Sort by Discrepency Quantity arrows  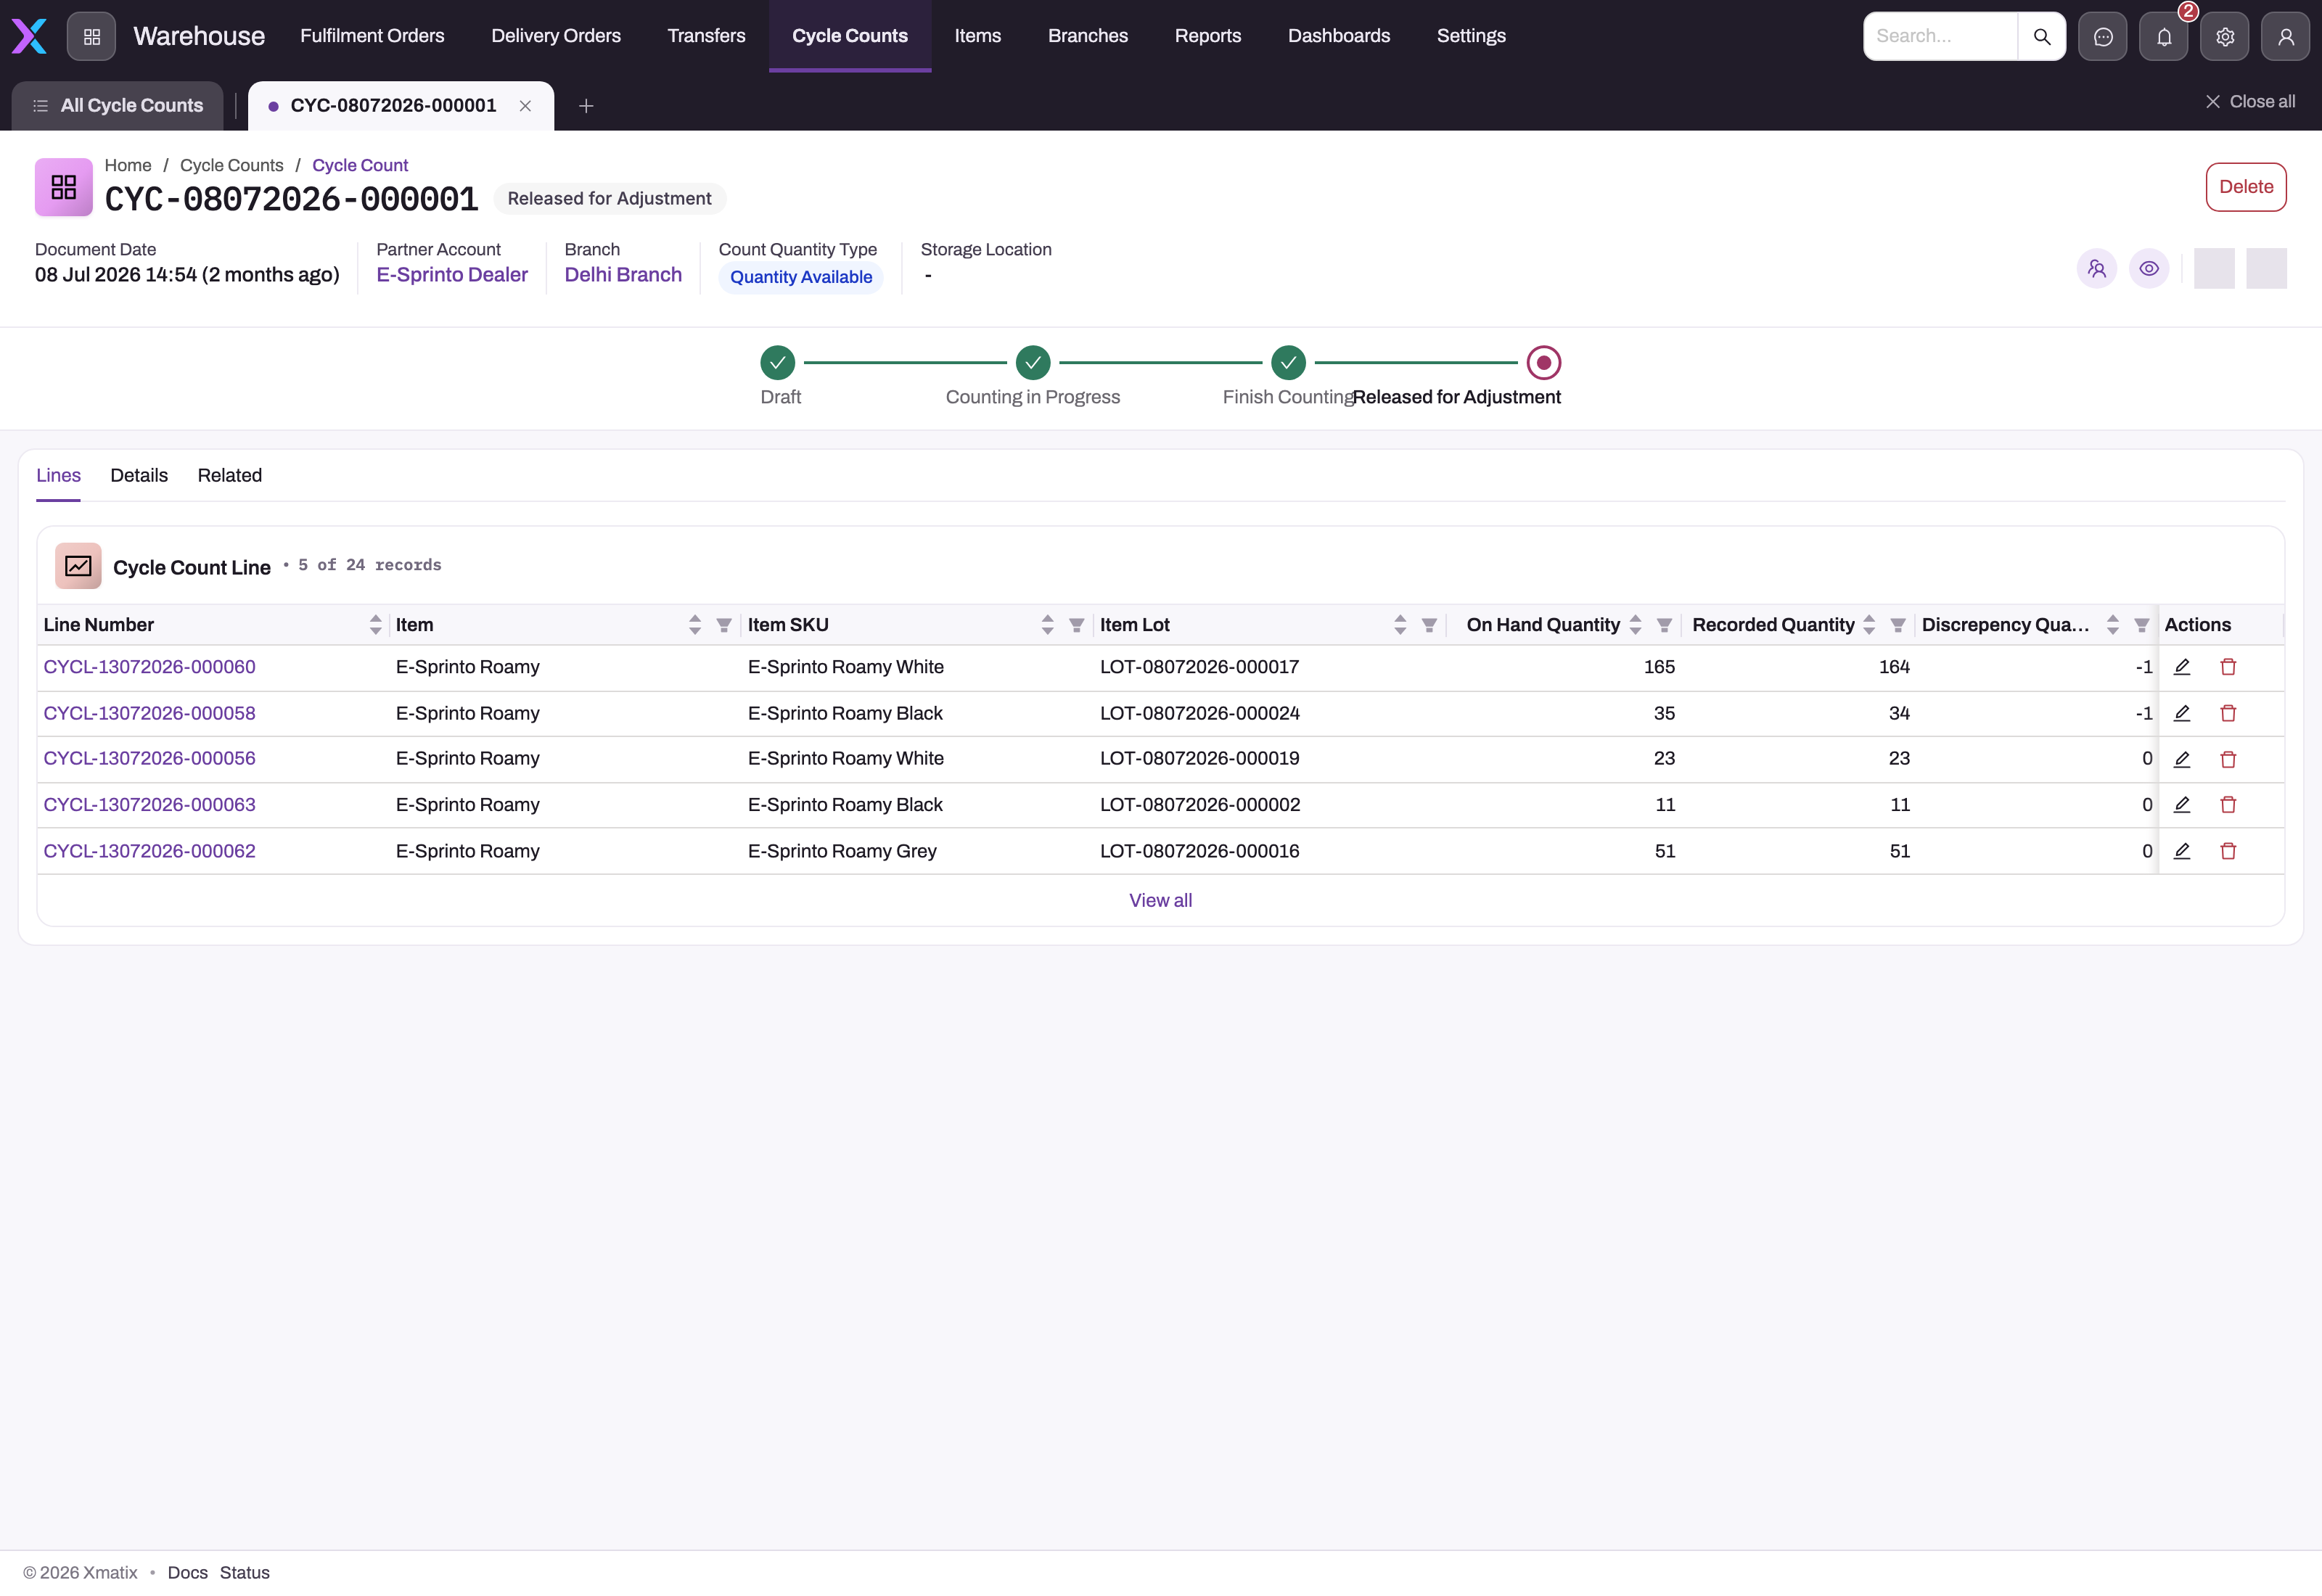[x=2112, y=625]
